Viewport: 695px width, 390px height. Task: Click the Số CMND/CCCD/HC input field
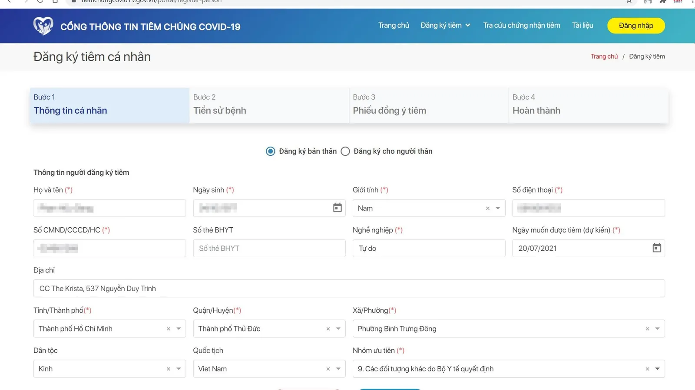coord(109,248)
